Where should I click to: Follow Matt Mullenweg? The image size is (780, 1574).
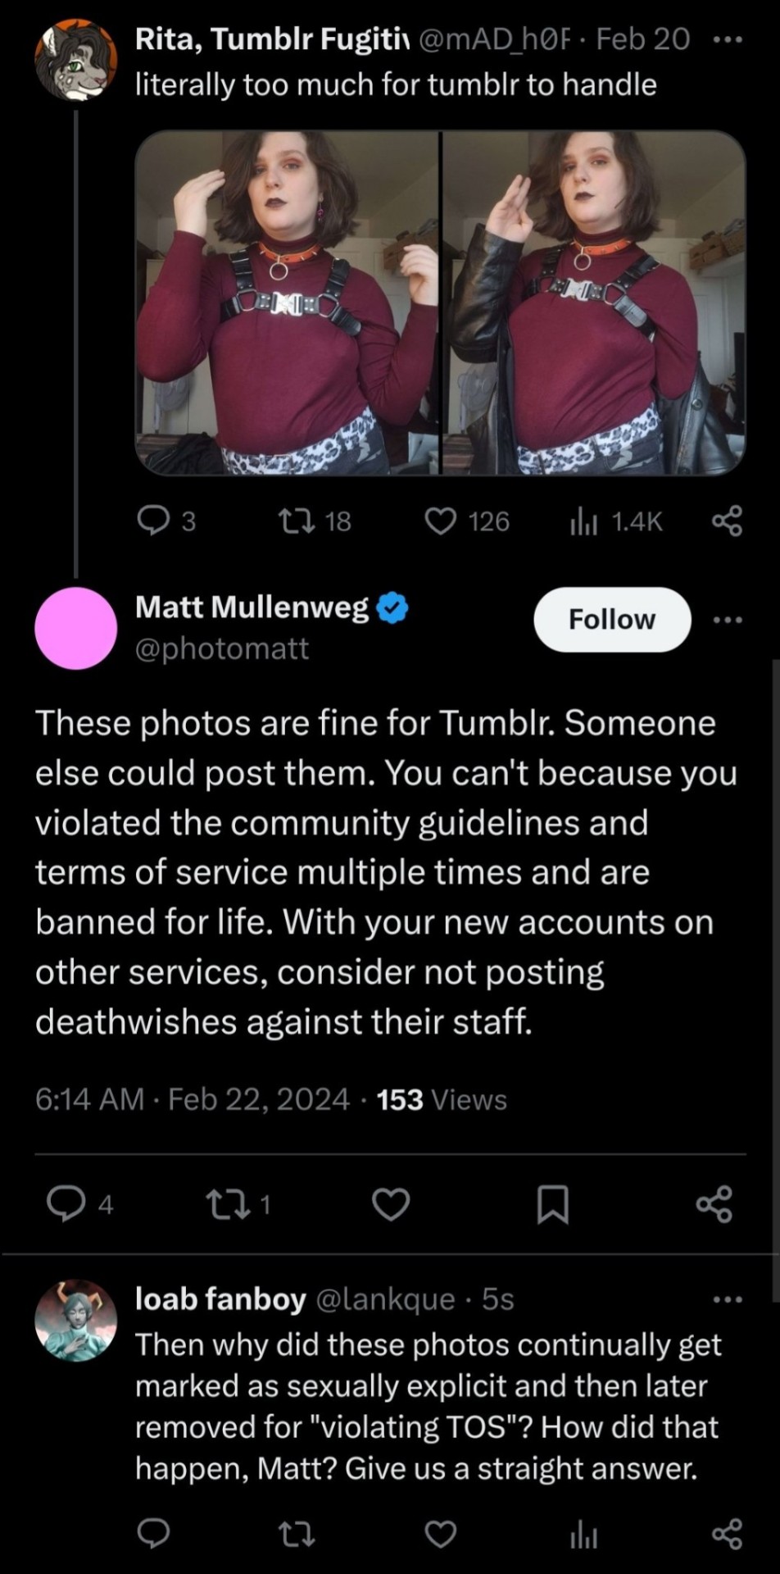pos(611,620)
